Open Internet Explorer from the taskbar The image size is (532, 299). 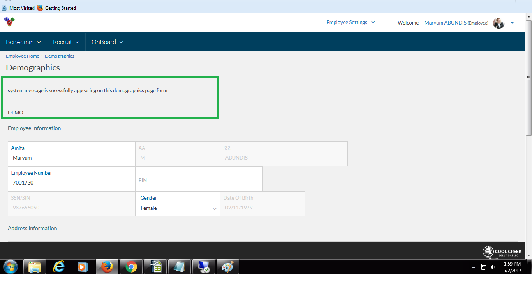(59, 267)
